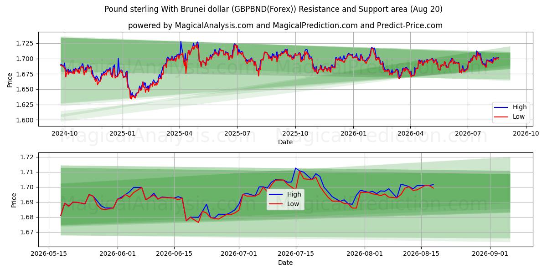Click the '1.72' price tick on lower chart
Screen dimensions: 547x273
coord(28,157)
